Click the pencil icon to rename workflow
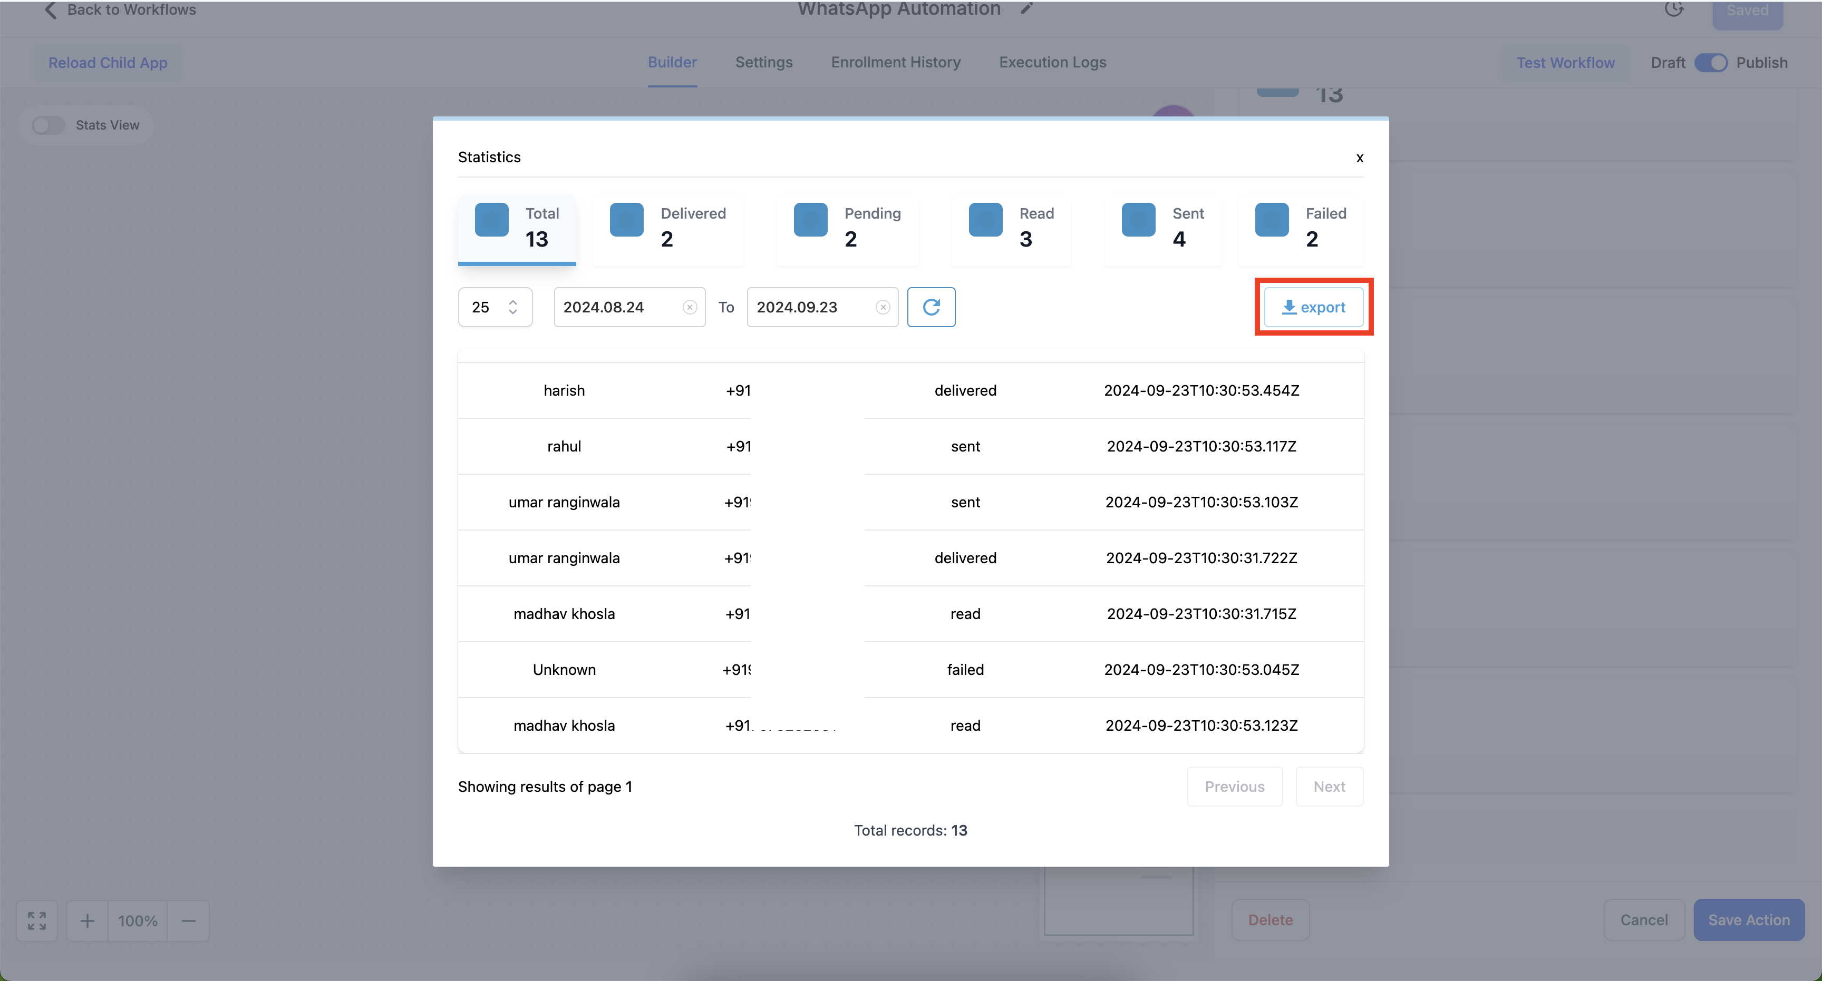 (1027, 9)
